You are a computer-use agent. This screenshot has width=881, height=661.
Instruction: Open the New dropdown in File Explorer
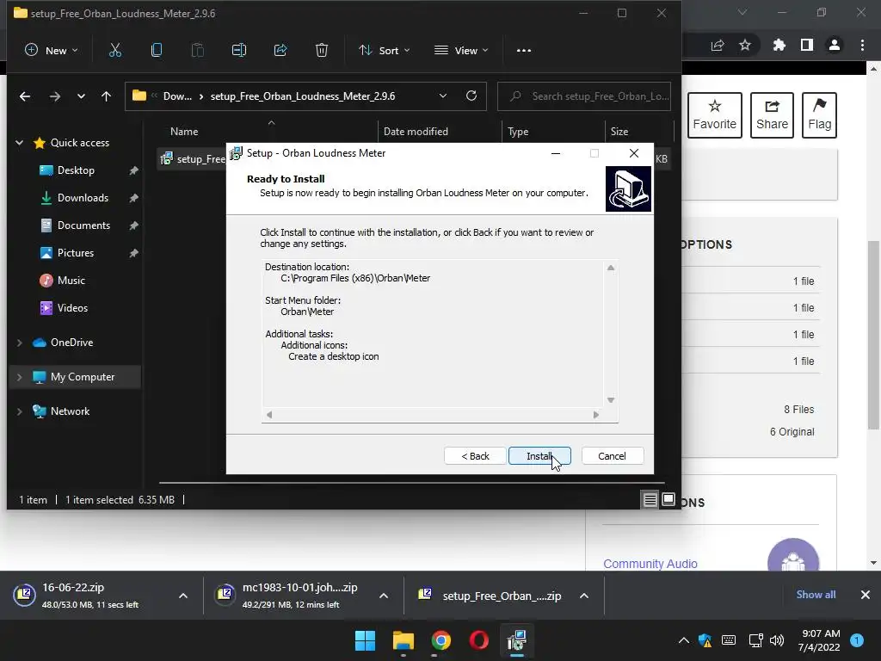pyautogui.click(x=51, y=51)
